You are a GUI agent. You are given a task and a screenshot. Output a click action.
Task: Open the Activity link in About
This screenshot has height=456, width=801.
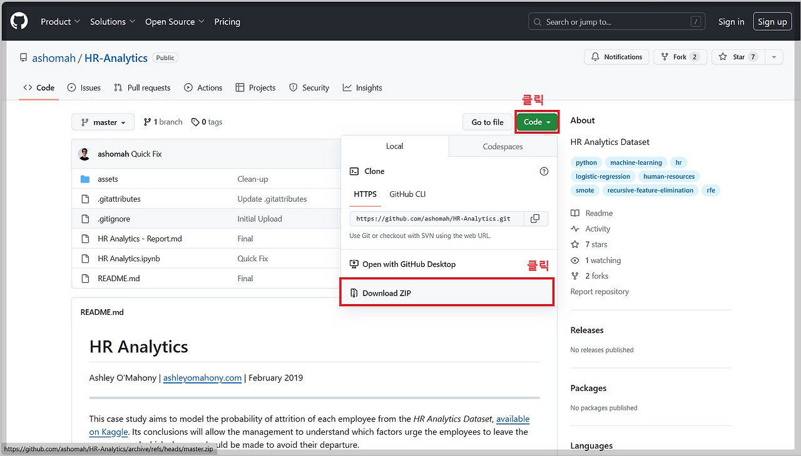(x=591, y=229)
